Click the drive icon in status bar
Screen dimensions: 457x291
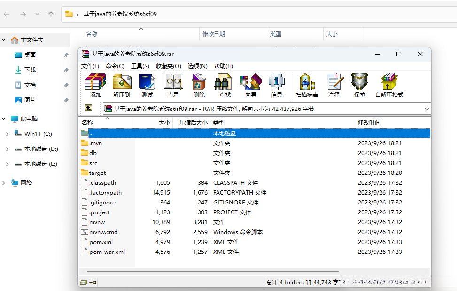(x=84, y=282)
